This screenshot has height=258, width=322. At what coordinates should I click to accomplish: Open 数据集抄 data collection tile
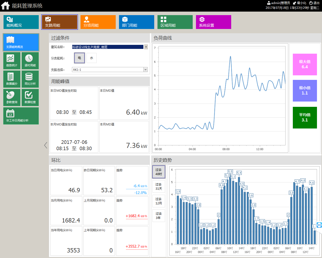12,79
